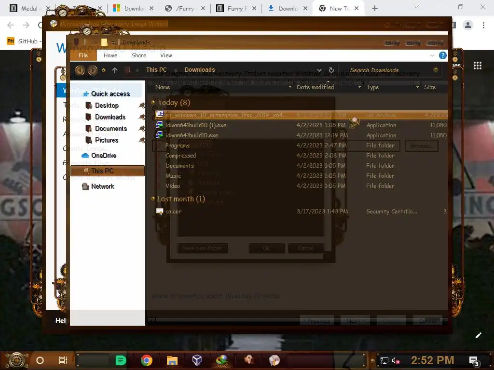Open the Name column filter dropdown
This screenshot has width=494, height=370.
(x=290, y=87)
